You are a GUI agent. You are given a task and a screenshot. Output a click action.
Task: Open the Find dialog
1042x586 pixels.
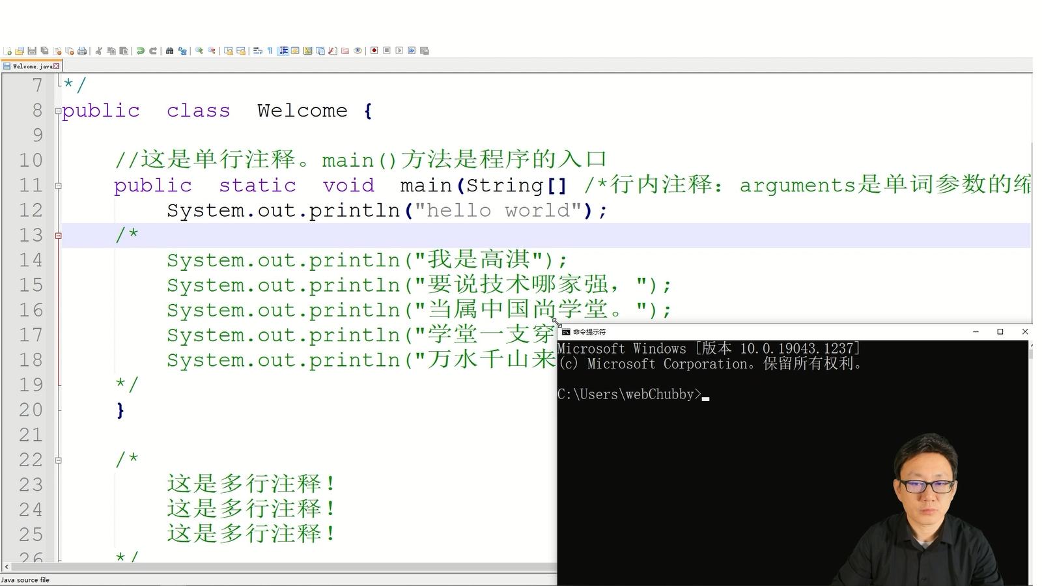(x=170, y=51)
